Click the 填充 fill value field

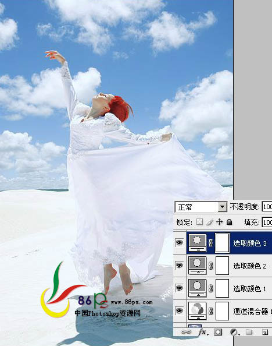[x=267, y=222]
